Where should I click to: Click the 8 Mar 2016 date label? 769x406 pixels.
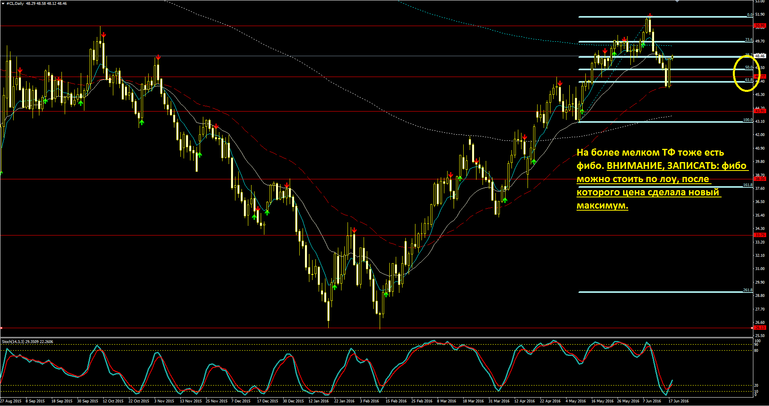(x=447, y=401)
